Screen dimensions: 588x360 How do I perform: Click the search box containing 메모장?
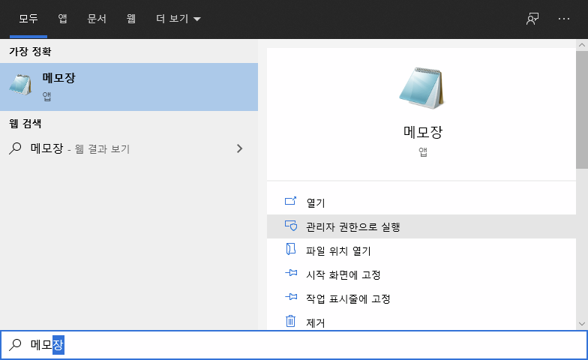[x=294, y=345]
